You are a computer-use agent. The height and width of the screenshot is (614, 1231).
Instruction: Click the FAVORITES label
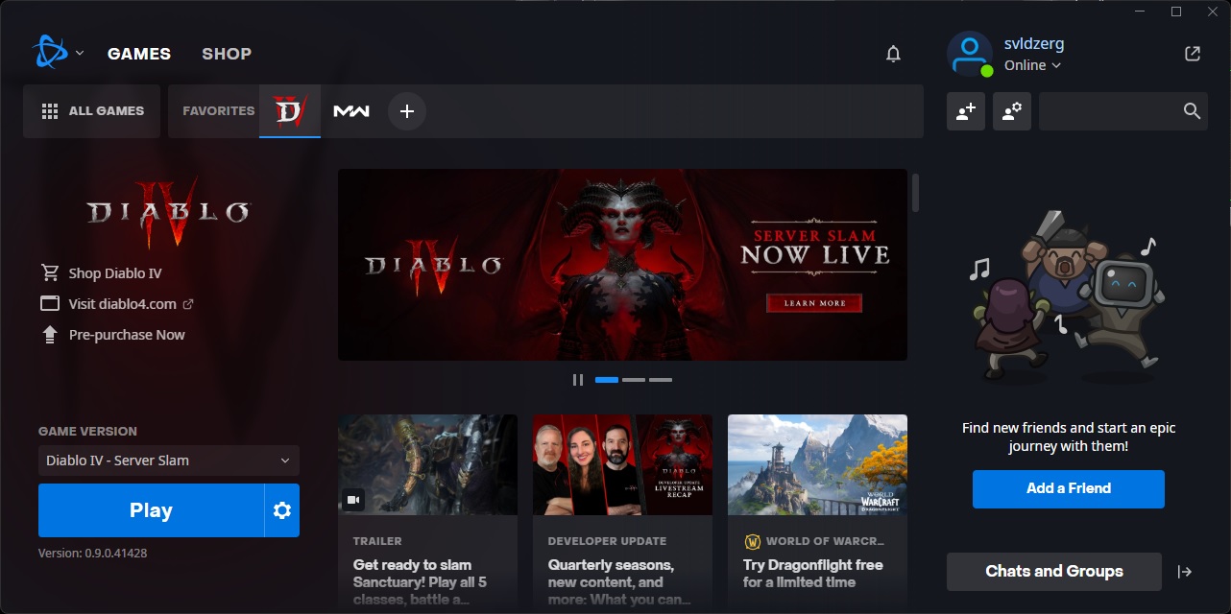pyautogui.click(x=219, y=111)
